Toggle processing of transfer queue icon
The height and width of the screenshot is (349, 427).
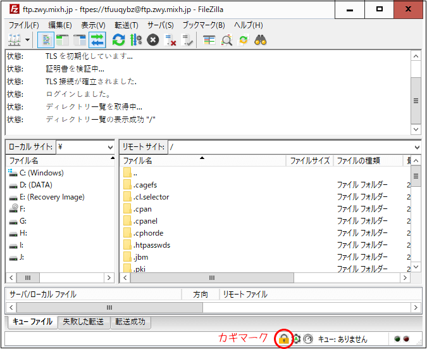136,41
